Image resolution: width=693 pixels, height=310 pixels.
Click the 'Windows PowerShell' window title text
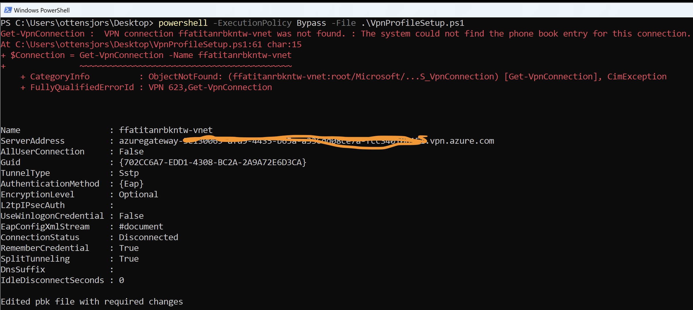(42, 10)
